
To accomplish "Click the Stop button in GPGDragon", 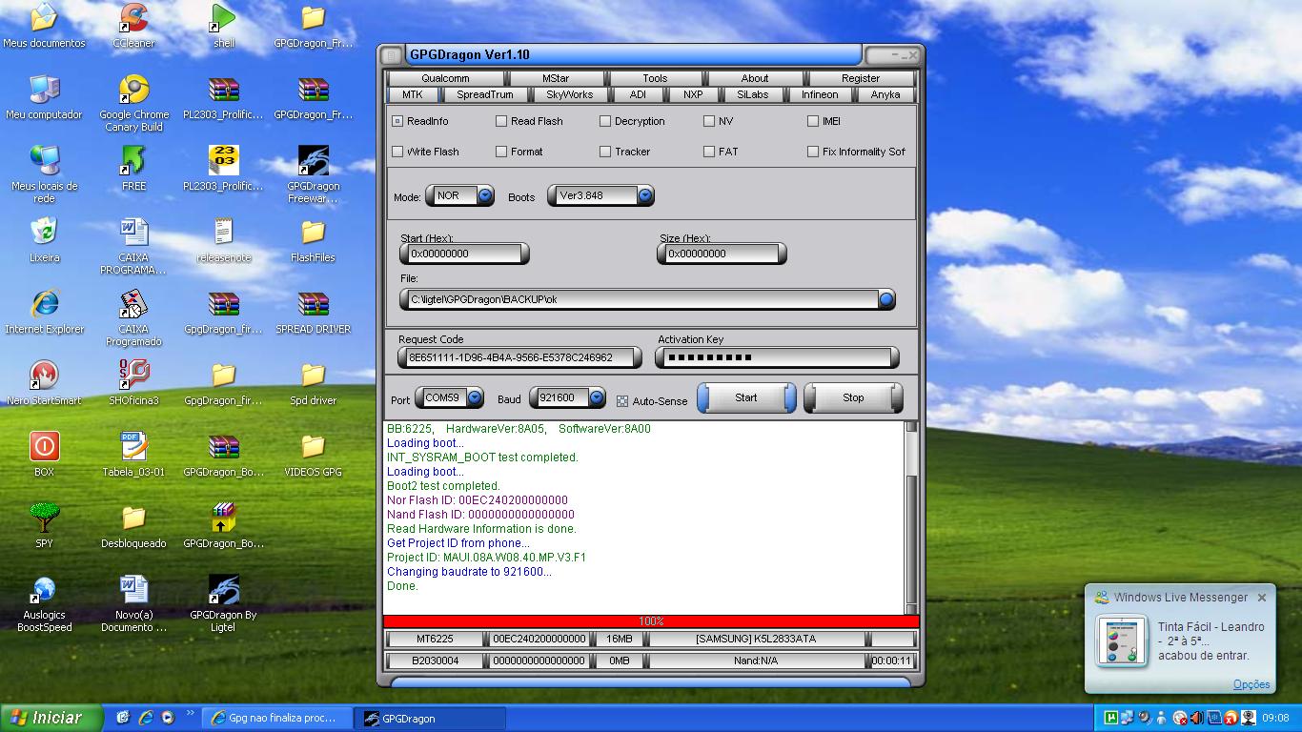I will coord(853,397).
